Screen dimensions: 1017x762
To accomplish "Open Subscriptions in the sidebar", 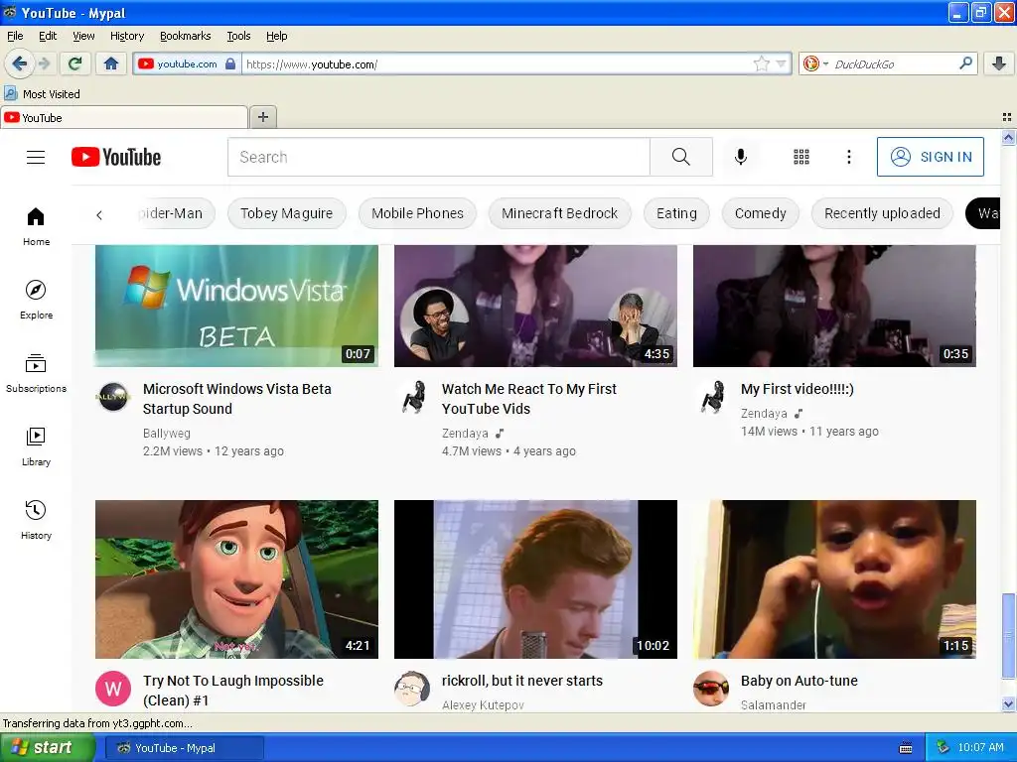I will tap(37, 374).
